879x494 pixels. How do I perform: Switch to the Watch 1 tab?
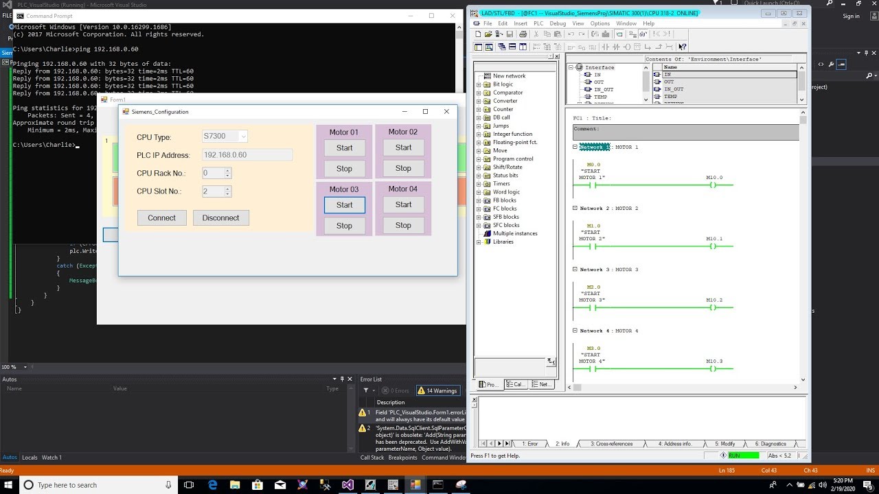(52, 458)
